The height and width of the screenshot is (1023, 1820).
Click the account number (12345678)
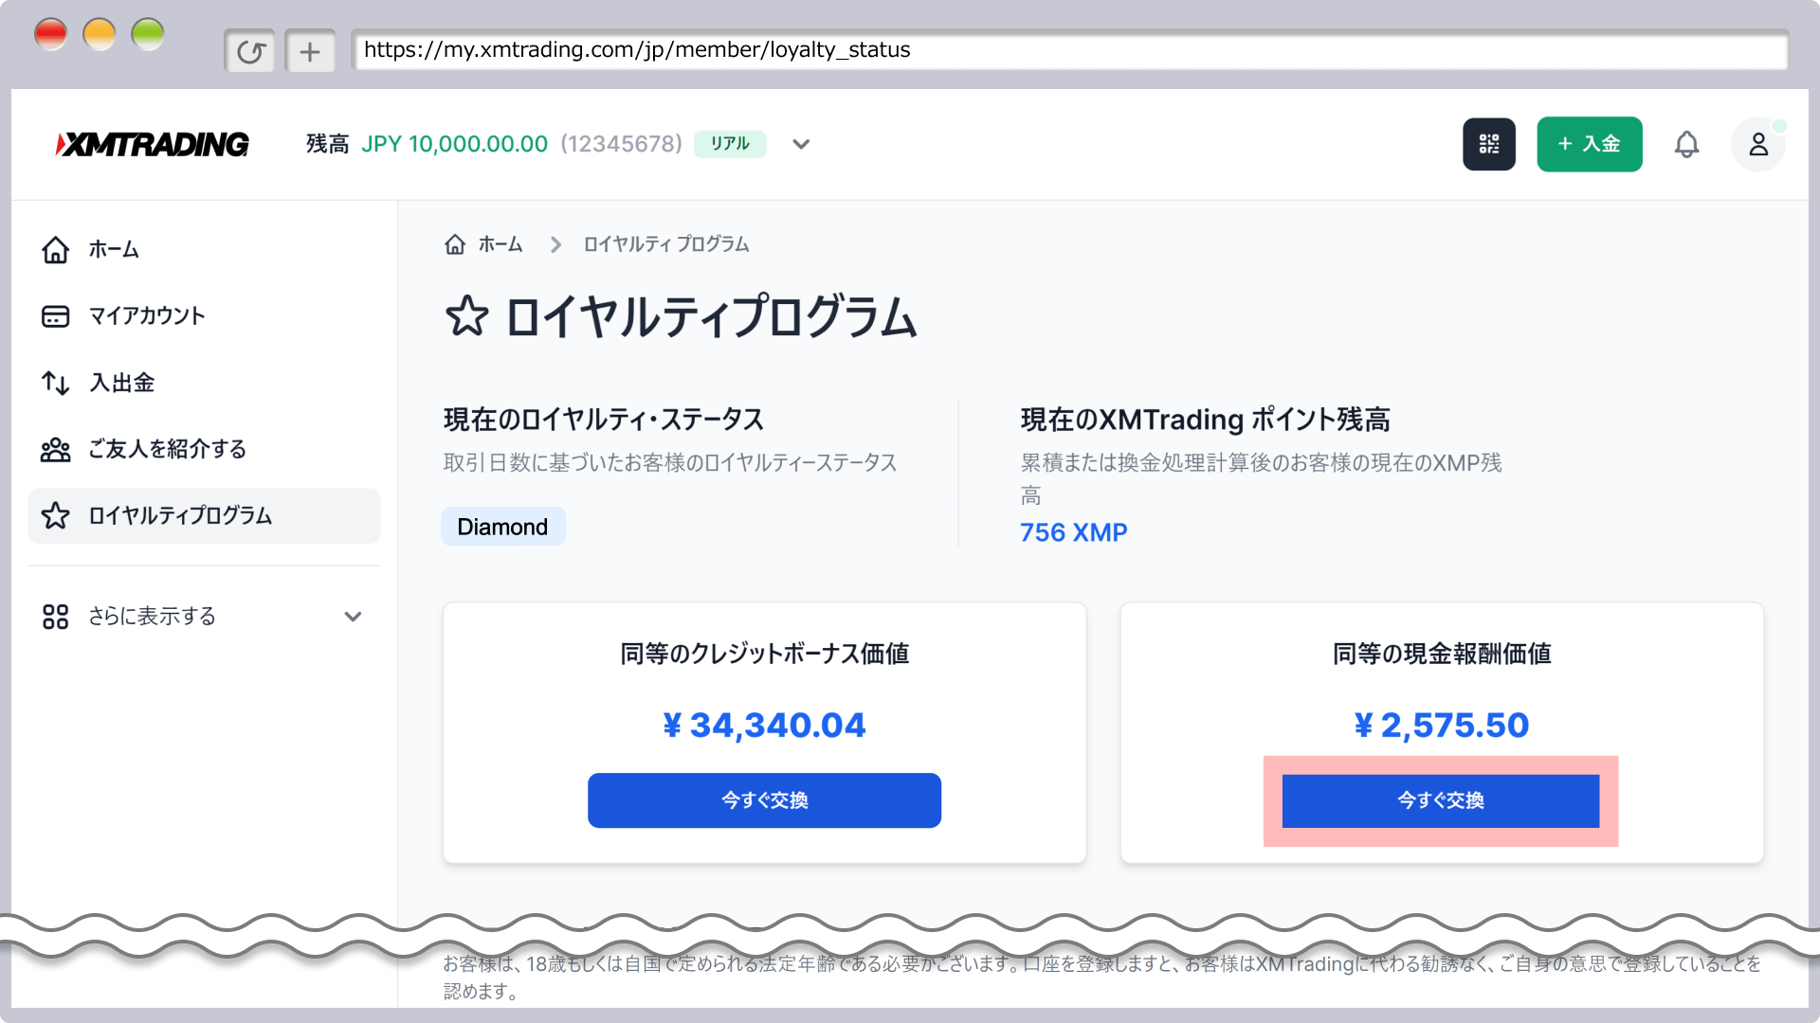point(621,144)
